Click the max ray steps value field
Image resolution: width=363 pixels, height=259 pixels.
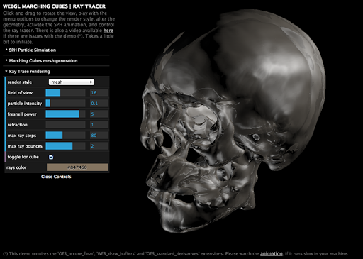pos(99,136)
